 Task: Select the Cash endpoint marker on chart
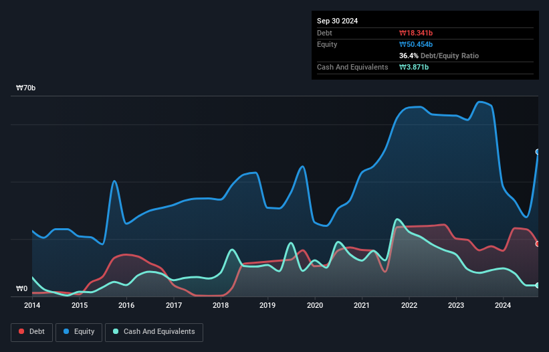(x=538, y=286)
